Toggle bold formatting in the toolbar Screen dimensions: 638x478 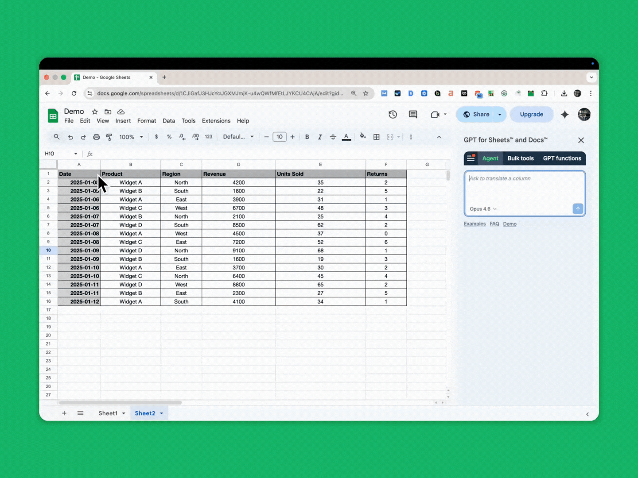click(x=307, y=137)
